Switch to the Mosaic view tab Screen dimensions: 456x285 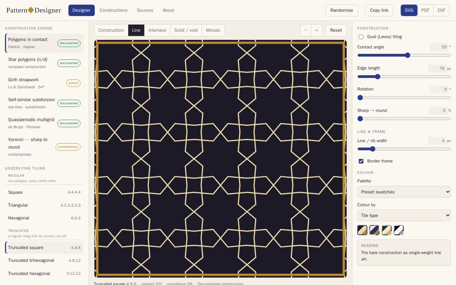(213, 30)
